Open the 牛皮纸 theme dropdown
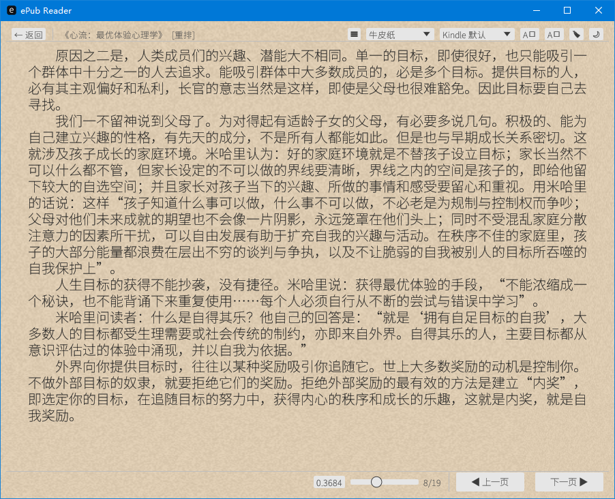Screen dimensions: 615x499 click(x=400, y=35)
